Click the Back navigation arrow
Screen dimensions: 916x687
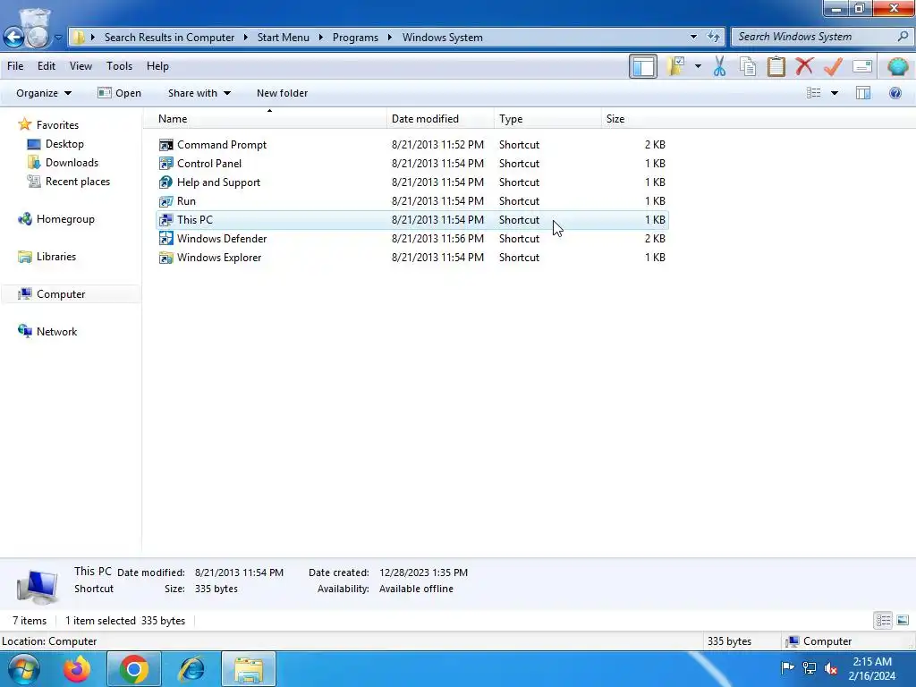pyautogui.click(x=13, y=38)
